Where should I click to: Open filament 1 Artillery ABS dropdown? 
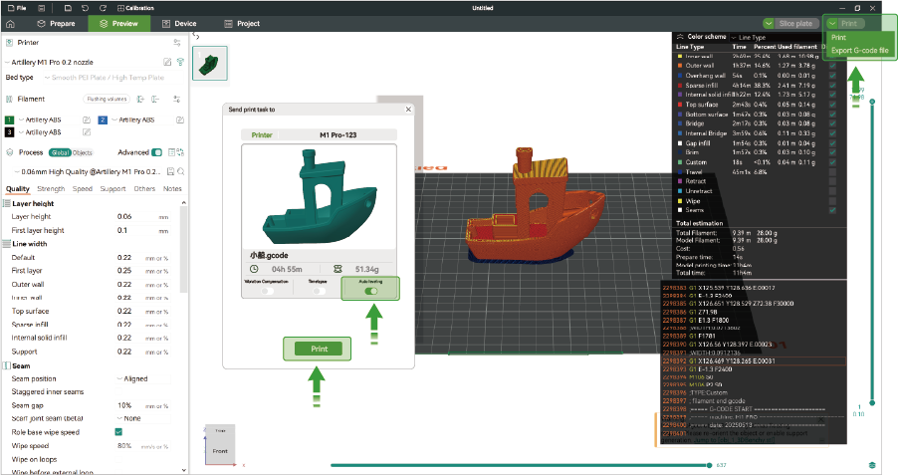(49, 119)
